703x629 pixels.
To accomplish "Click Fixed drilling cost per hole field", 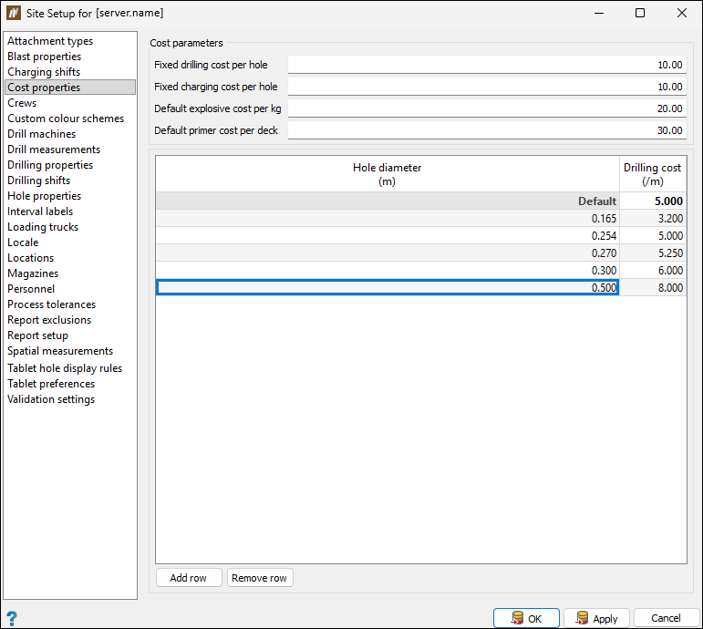I will (x=487, y=65).
